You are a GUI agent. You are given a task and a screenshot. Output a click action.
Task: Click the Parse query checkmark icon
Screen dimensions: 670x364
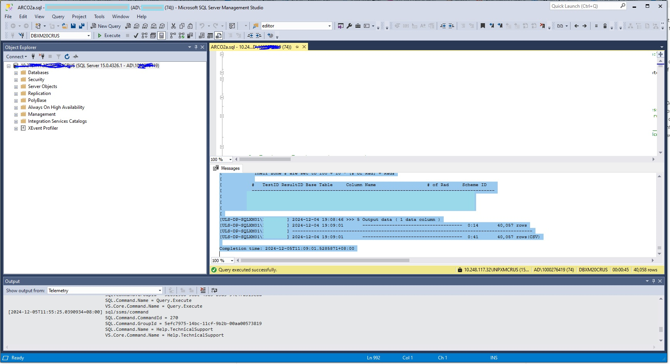pyautogui.click(x=136, y=36)
